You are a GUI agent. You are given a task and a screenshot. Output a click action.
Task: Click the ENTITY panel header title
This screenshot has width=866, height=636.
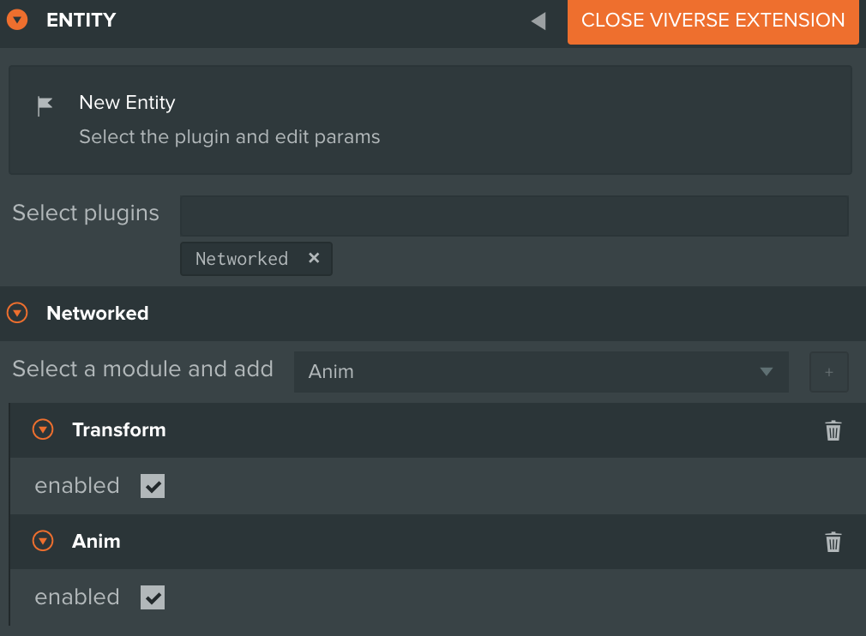coord(81,20)
